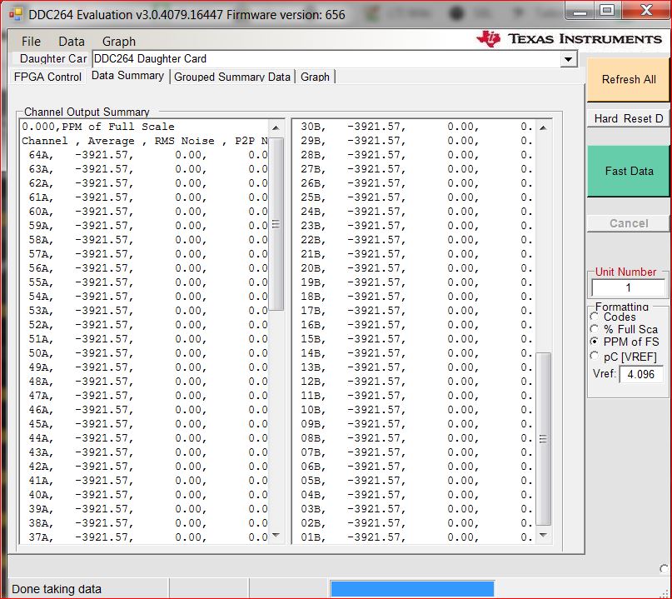Image resolution: width=672 pixels, height=599 pixels.
Task: Select the 30B channel row
Action: point(415,127)
